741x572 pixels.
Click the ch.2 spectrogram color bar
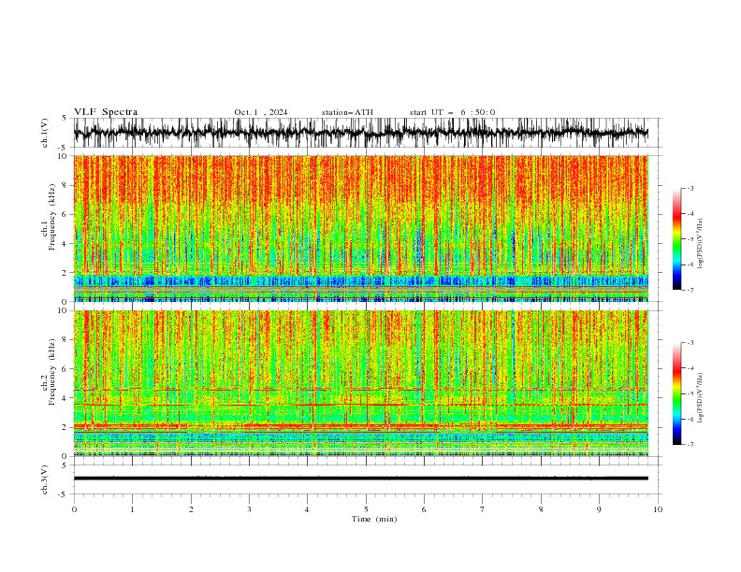pyautogui.click(x=676, y=393)
